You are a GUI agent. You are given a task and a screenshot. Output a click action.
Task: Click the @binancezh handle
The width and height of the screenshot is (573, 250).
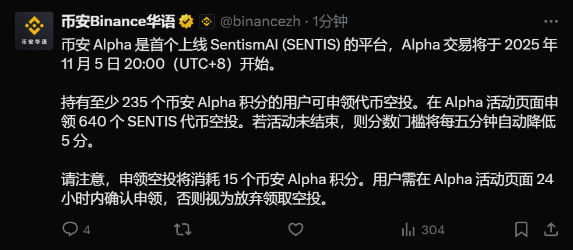pyautogui.click(x=261, y=22)
